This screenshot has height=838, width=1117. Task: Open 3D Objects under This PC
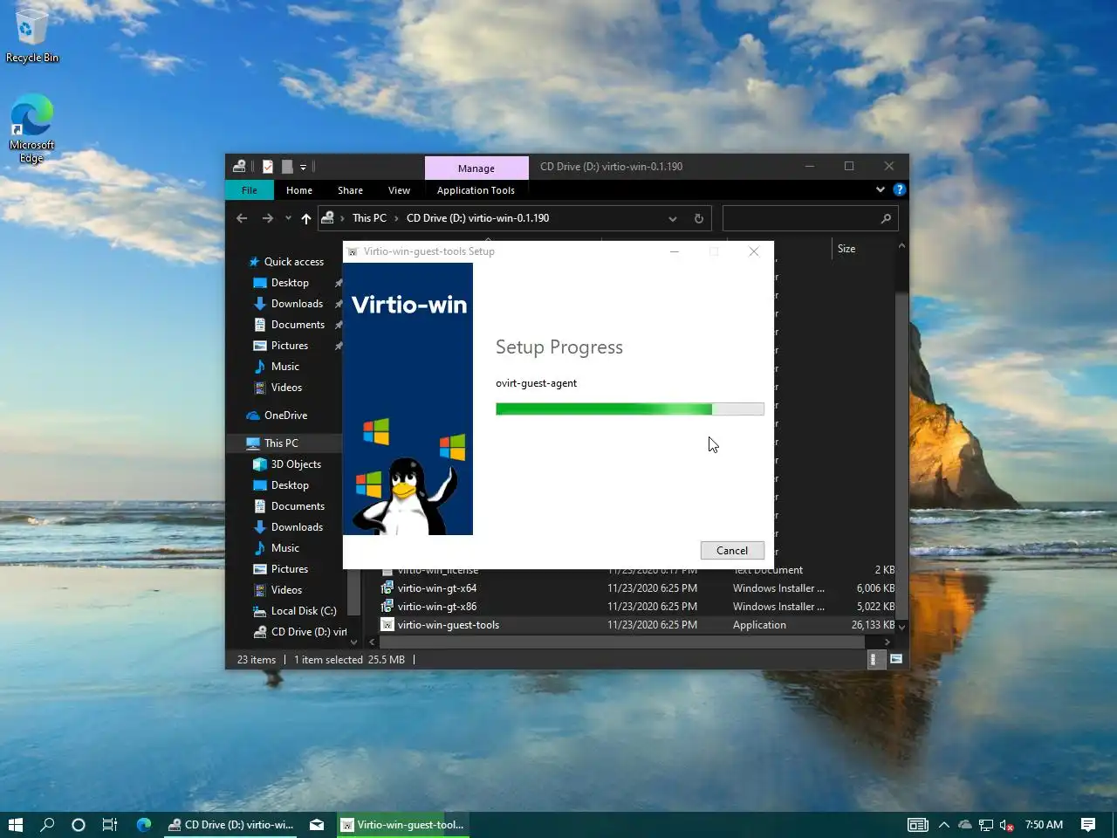coord(296,464)
